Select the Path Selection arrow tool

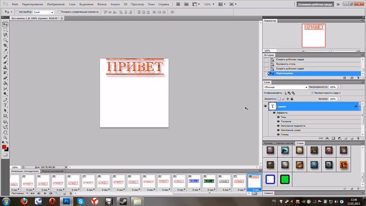(5, 110)
